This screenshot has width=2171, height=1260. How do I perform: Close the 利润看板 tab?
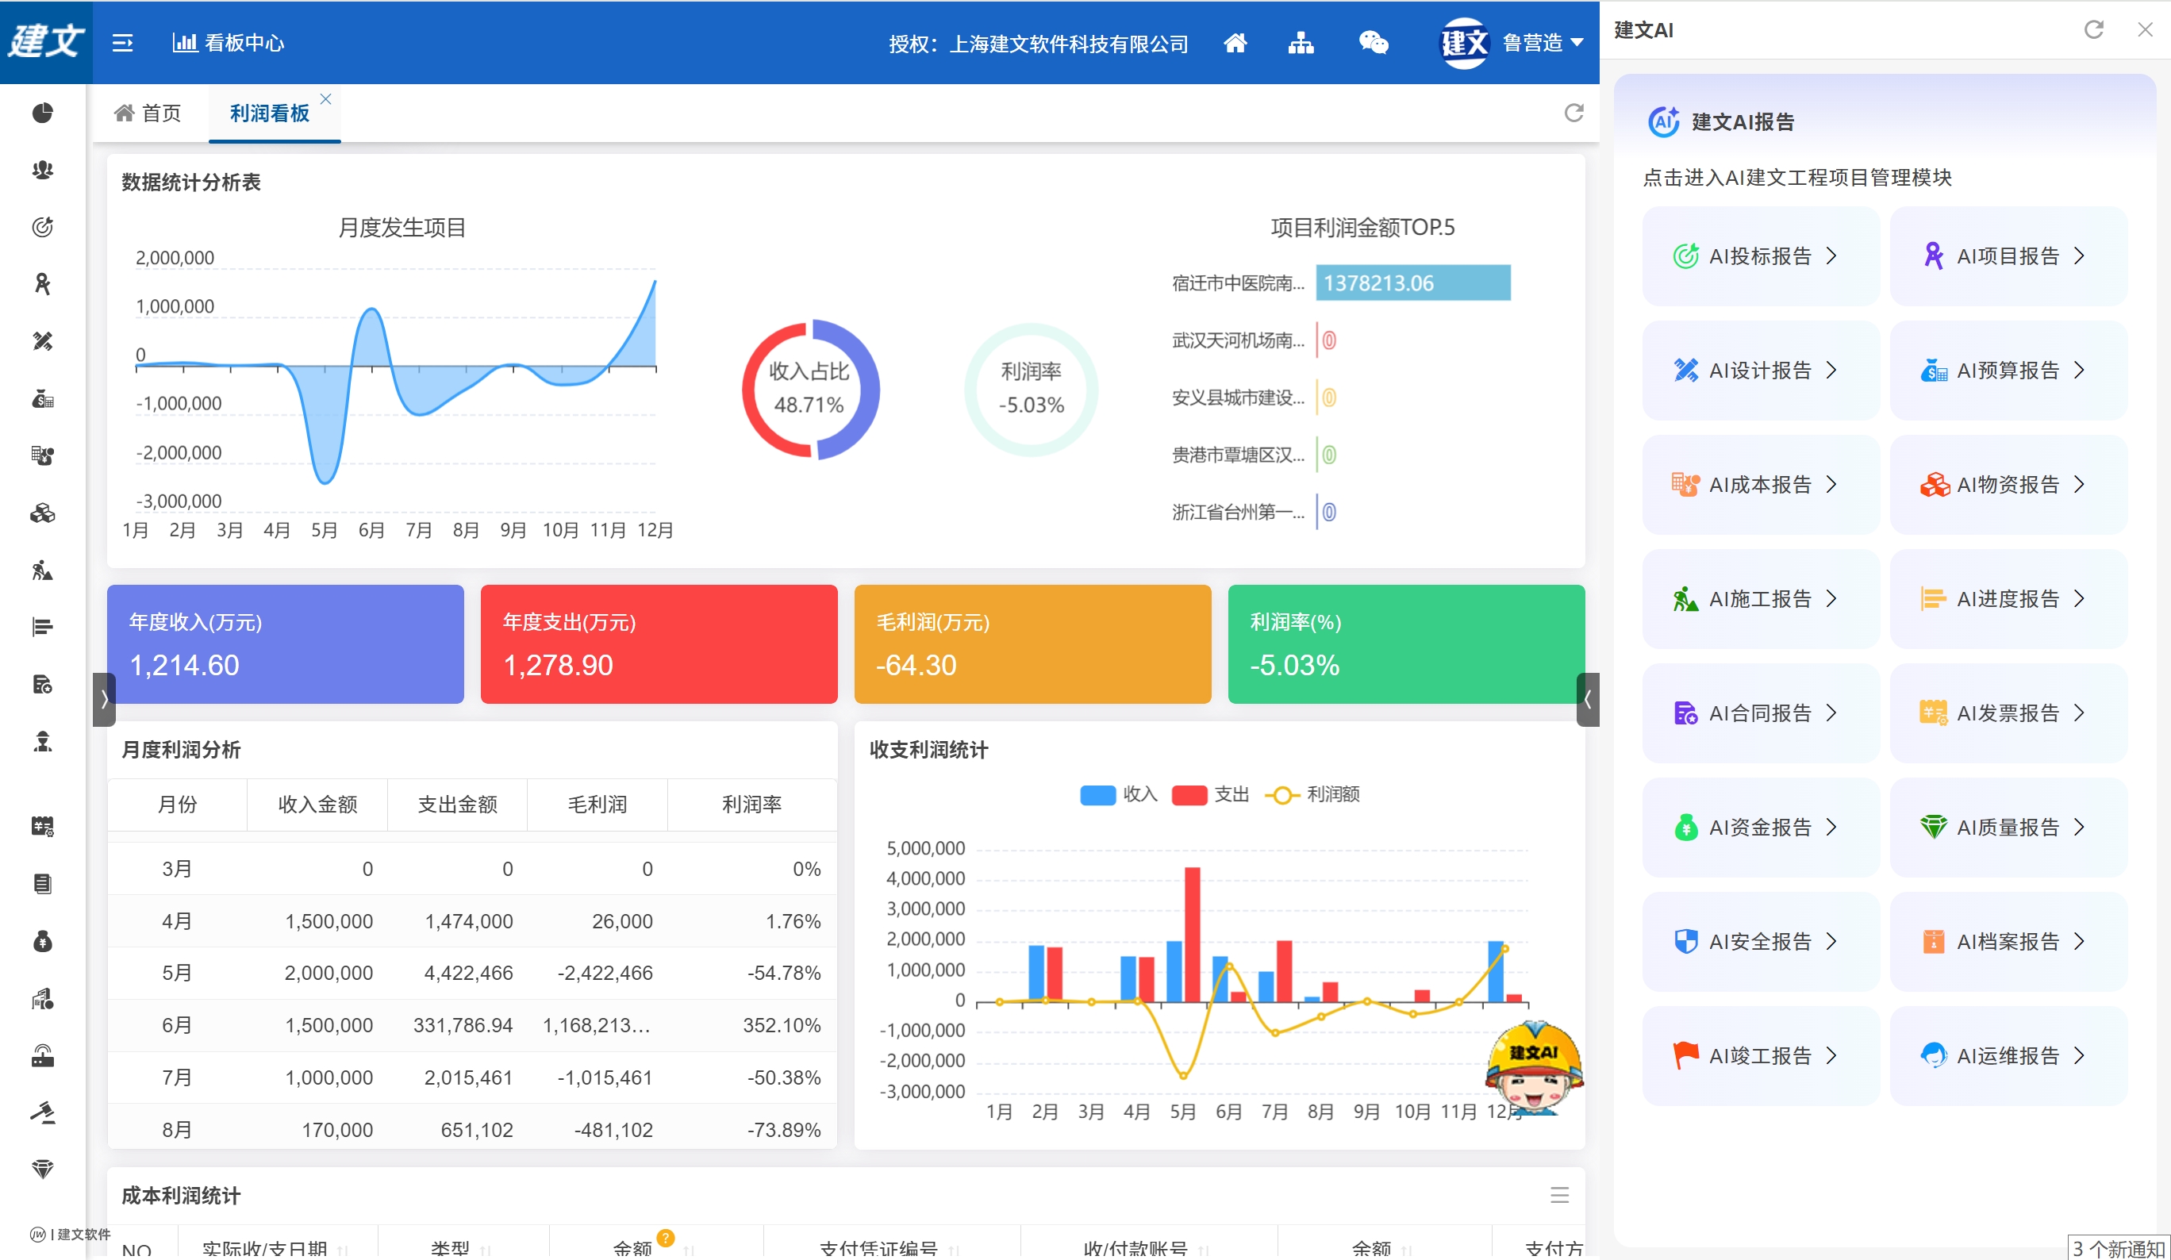(325, 99)
